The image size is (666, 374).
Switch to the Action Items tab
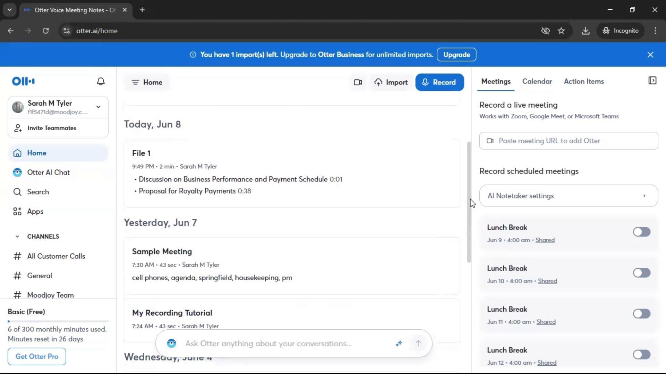(584, 81)
